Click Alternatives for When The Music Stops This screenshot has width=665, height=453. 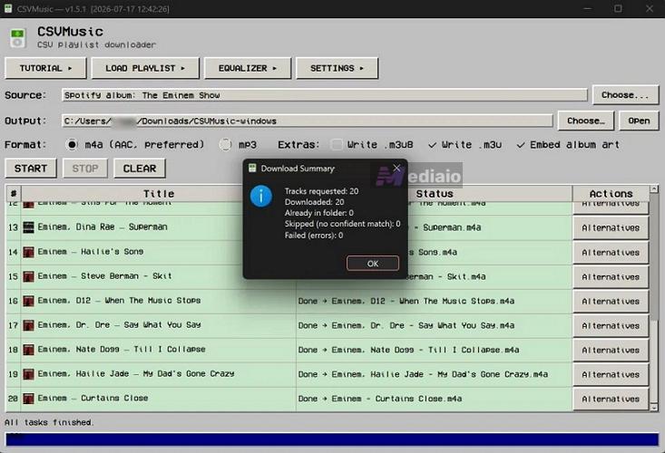[x=611, y=302]
